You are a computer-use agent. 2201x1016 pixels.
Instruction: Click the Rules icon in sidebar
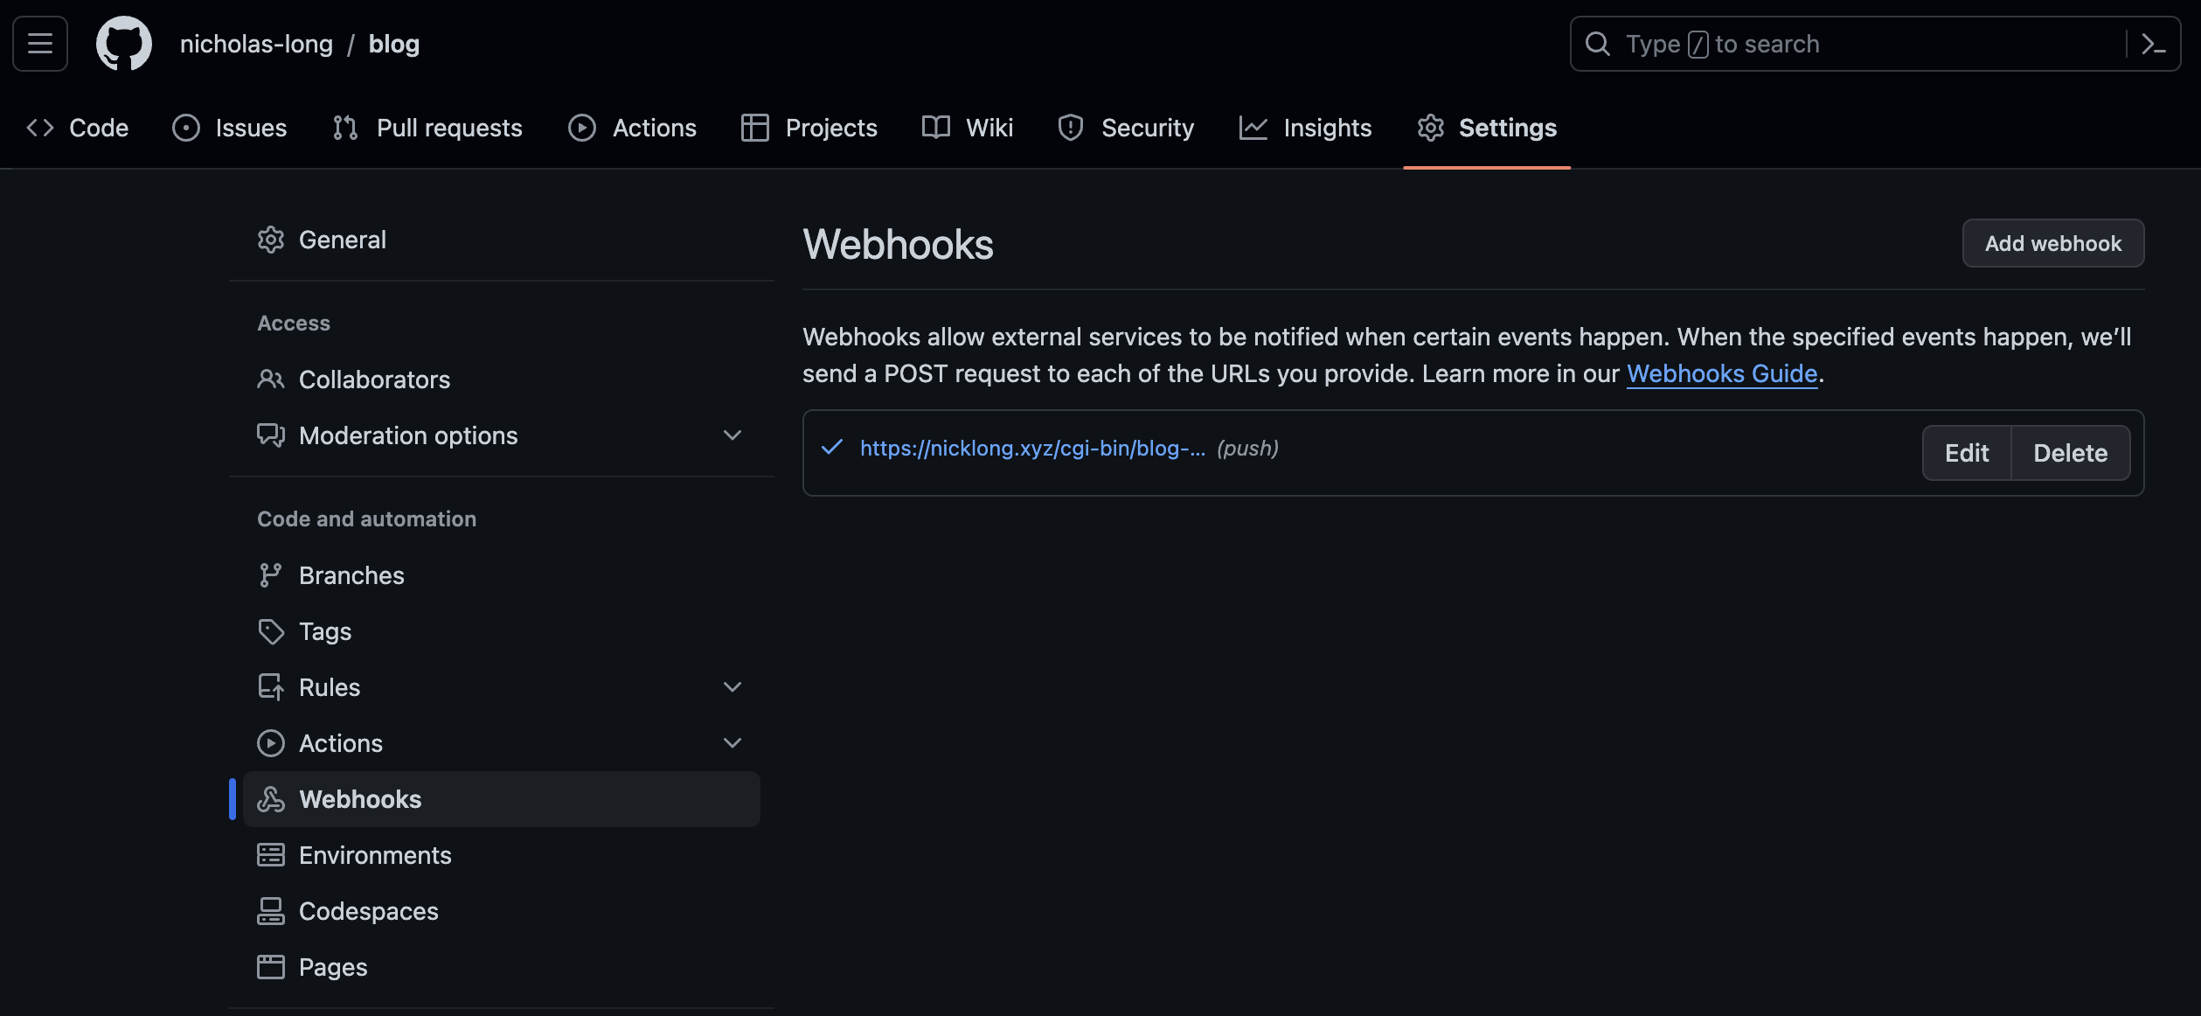[271, 687]
